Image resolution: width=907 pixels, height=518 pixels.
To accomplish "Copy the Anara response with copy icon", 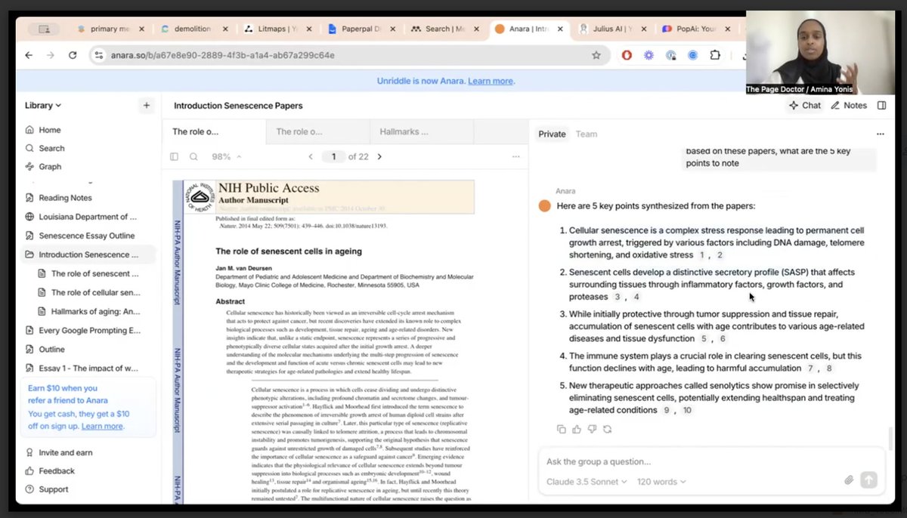I will (x=561, y=429).
